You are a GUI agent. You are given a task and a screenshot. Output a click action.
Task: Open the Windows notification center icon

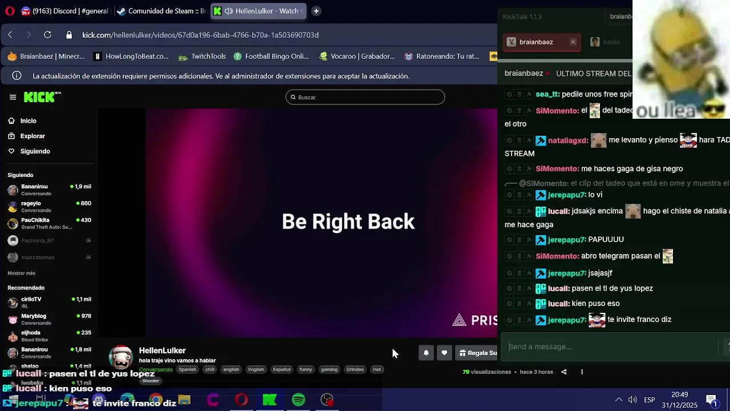click(x=711, y=400)
